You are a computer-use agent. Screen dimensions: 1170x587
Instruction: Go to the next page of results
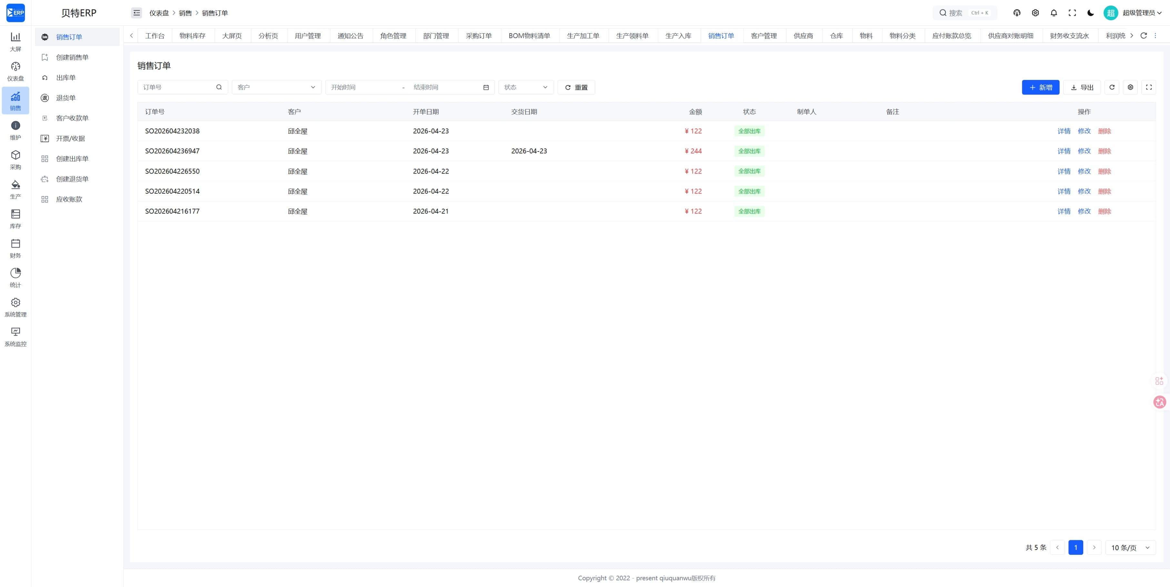(1094, 547)
